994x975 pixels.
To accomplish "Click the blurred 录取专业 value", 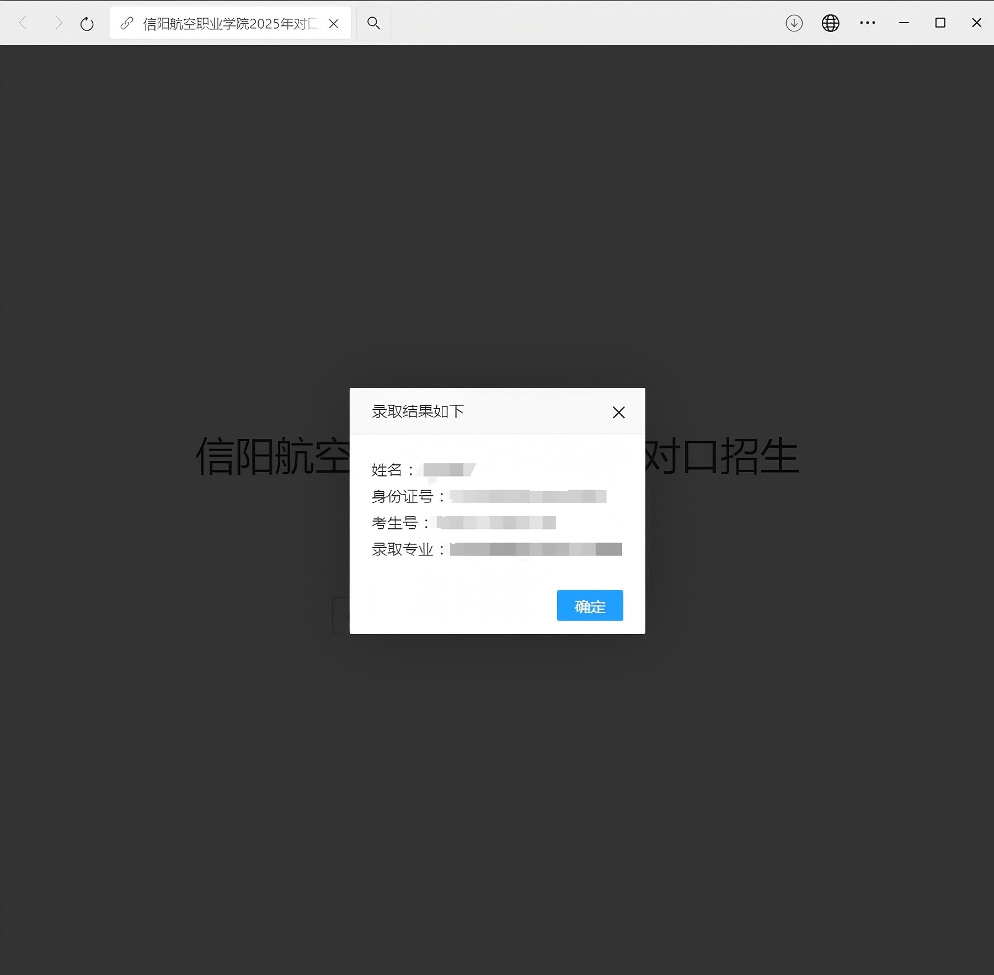I will coord(536,549).
